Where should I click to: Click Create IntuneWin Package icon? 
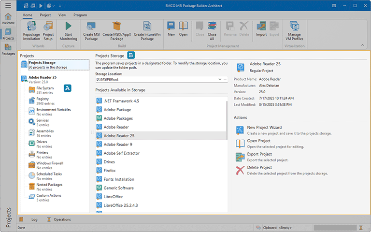pos(147,27)
